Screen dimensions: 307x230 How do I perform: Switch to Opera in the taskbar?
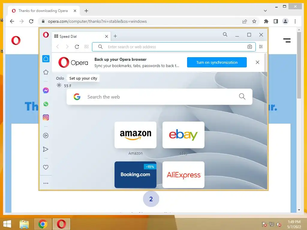coord(61,224)
